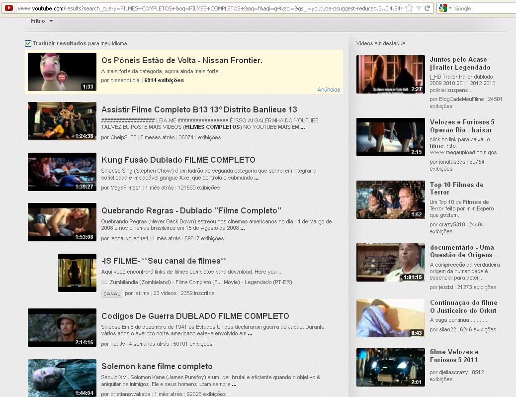Click the CANAL badge for isfilme
Screen dimensions: 516x397
tap(111, 294)
